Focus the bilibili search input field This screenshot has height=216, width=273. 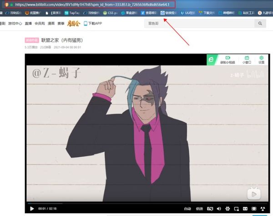pyautogui.click(x=199, y=23)
